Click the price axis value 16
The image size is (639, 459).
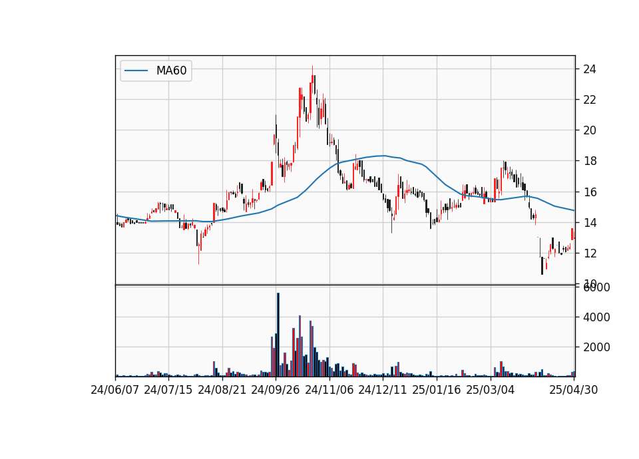pyautogui.click(x=590, y=192)
